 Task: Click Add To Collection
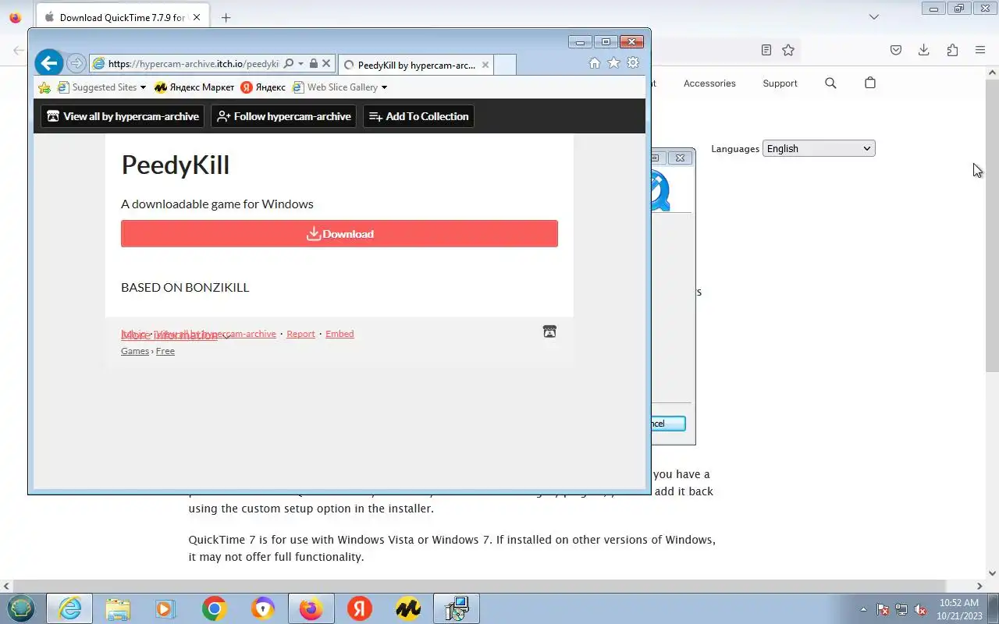(418, 116)
